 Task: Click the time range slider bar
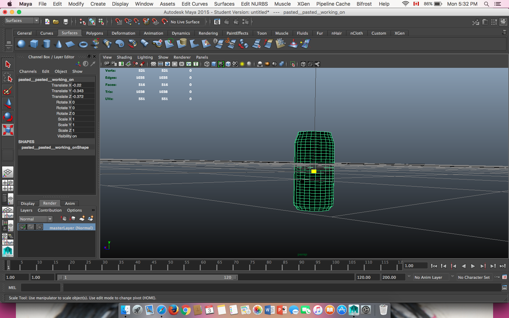click(147, 277)
